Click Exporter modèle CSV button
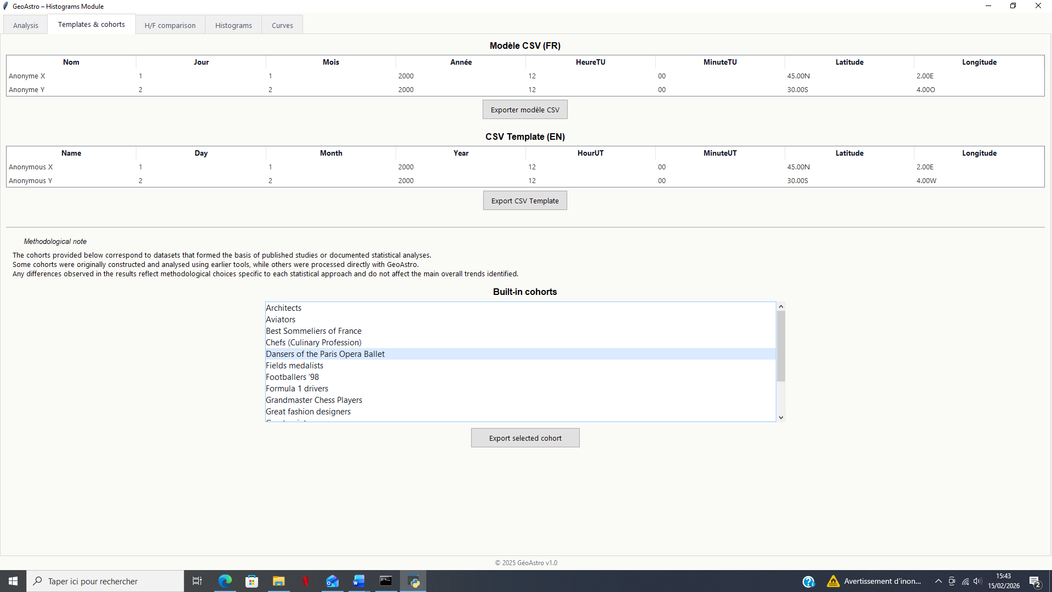Viewport: 1052px width, 592px height. 525,110
